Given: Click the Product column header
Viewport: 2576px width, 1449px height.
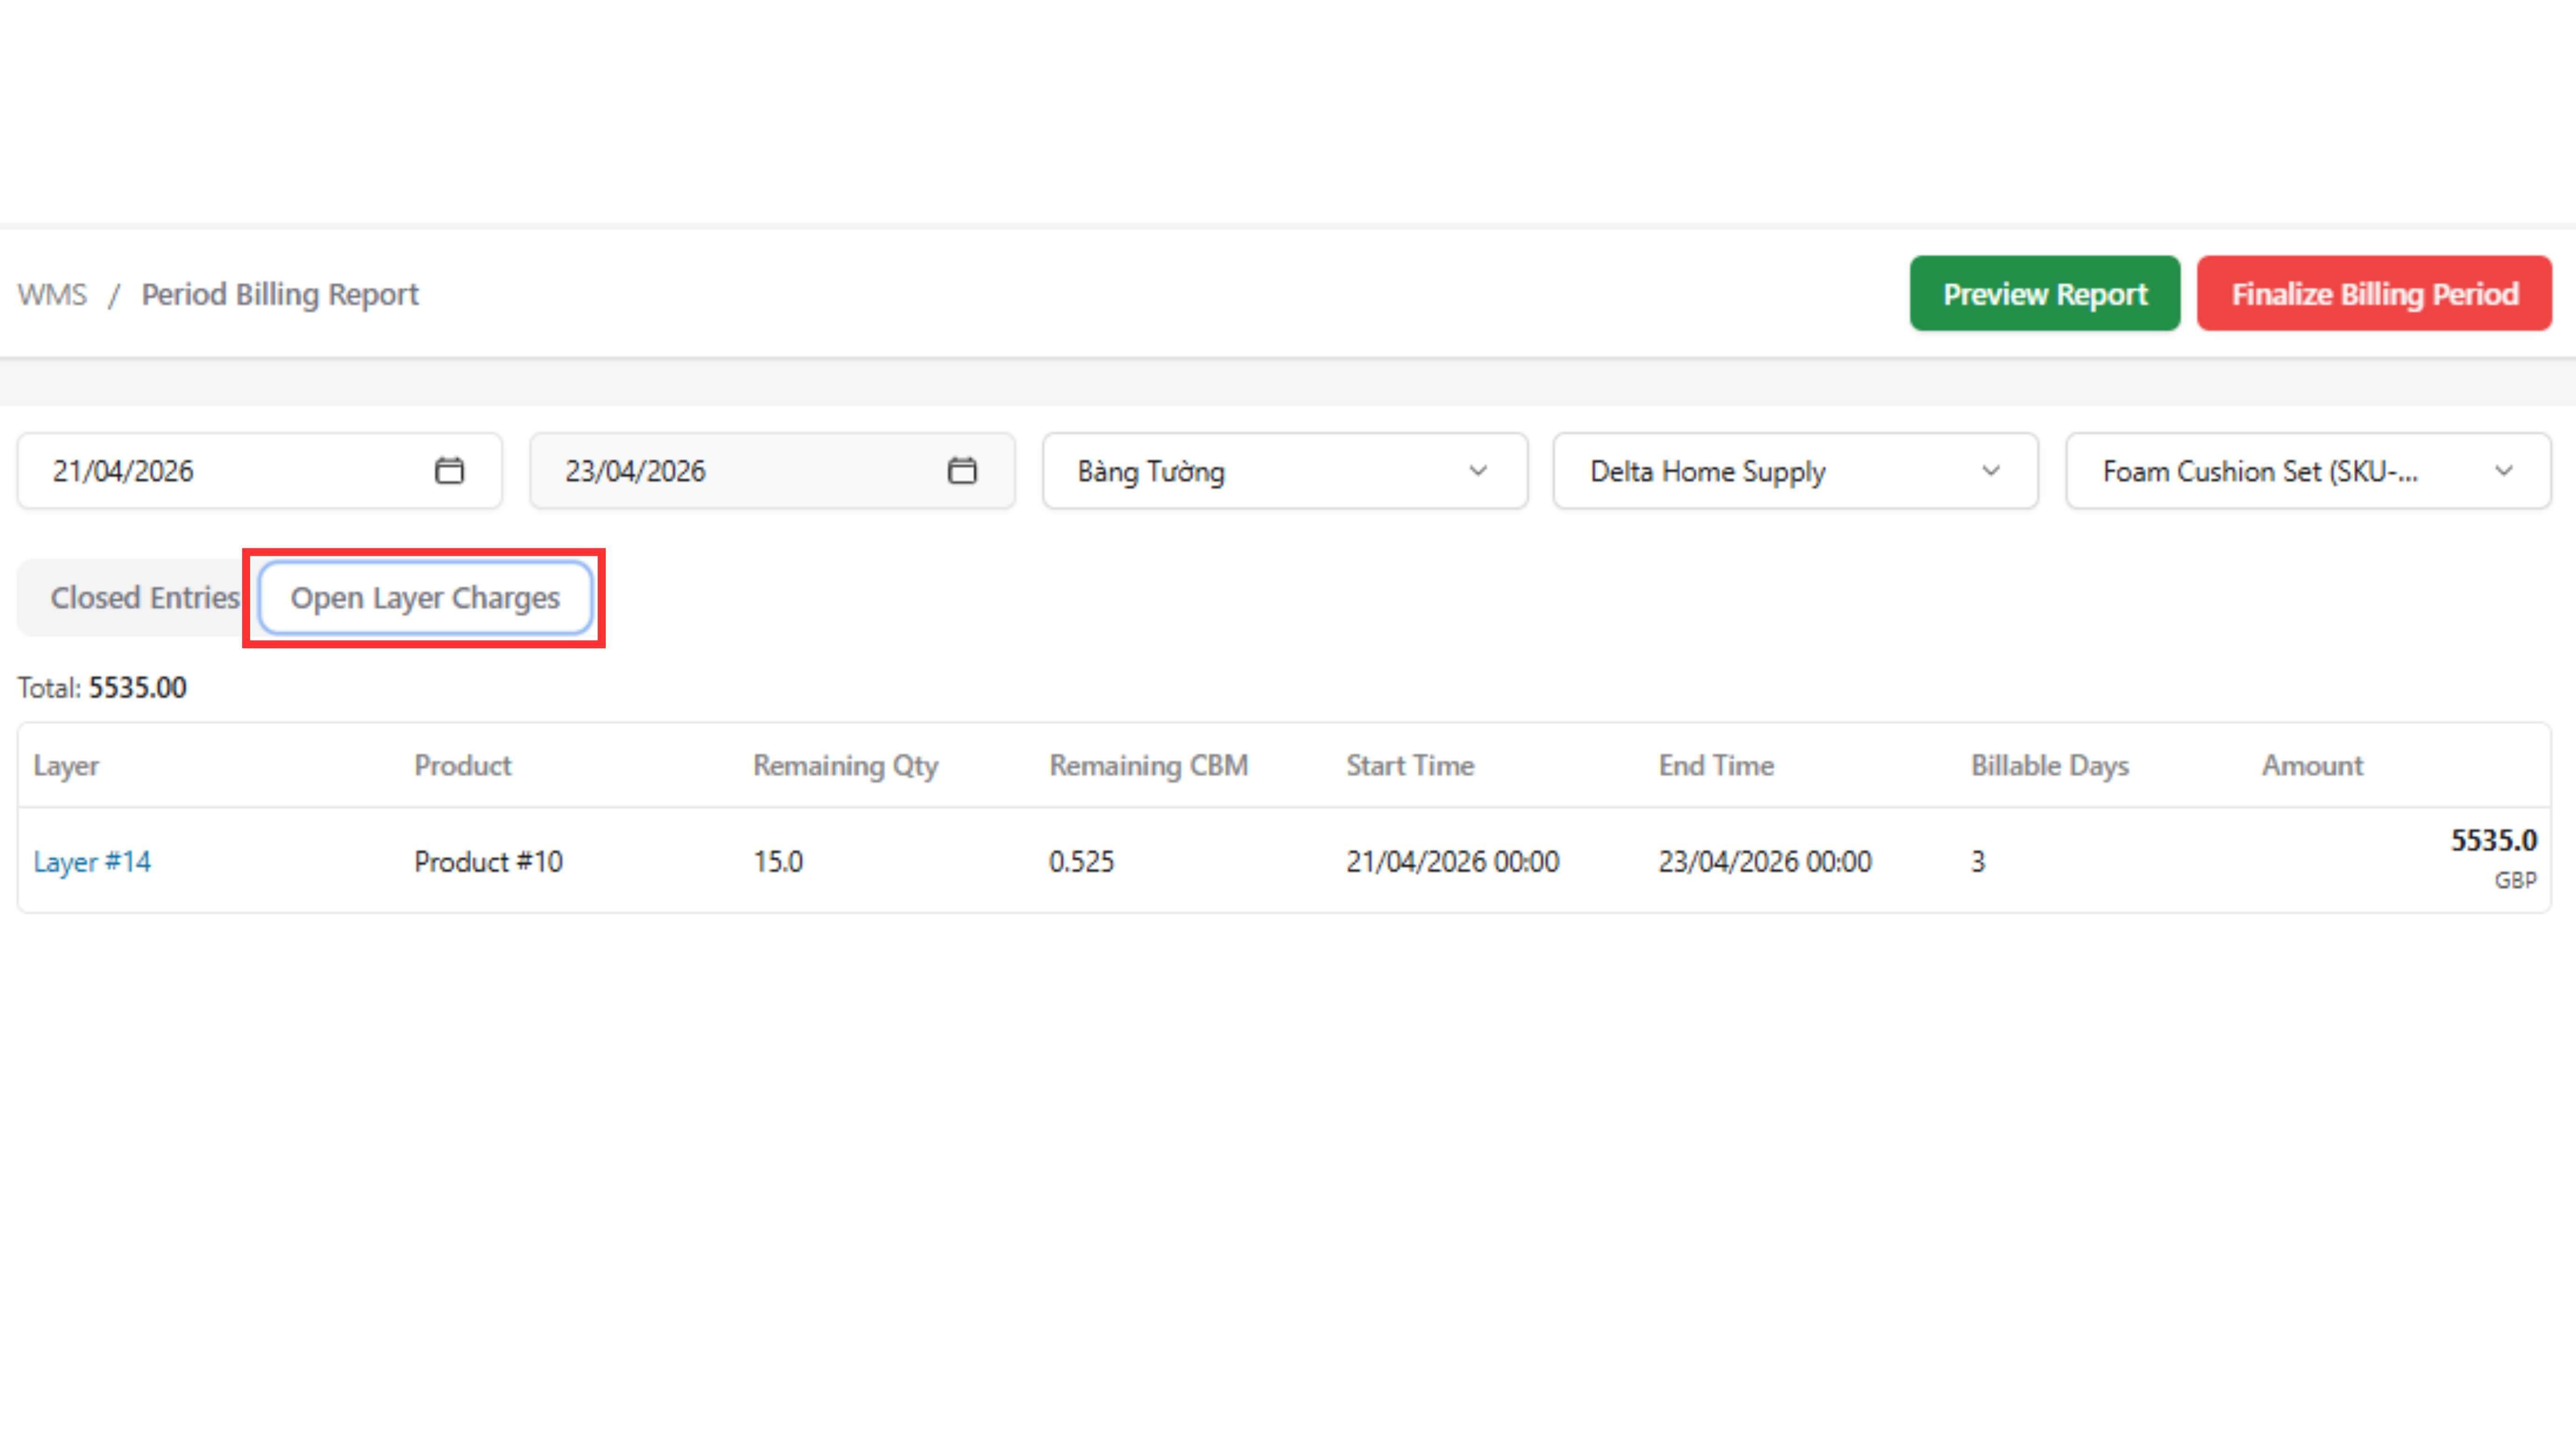Looking at the screenshot, I should [x=462, y=765].
